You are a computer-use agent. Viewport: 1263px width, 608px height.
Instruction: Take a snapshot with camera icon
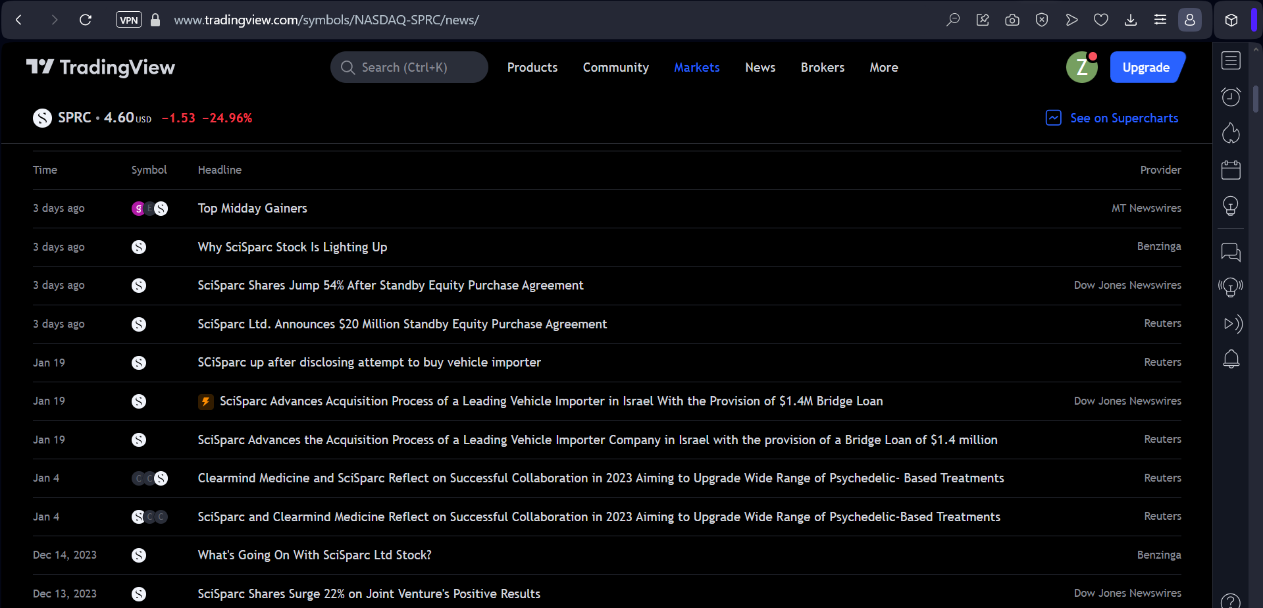click(x=1012, y=20)
